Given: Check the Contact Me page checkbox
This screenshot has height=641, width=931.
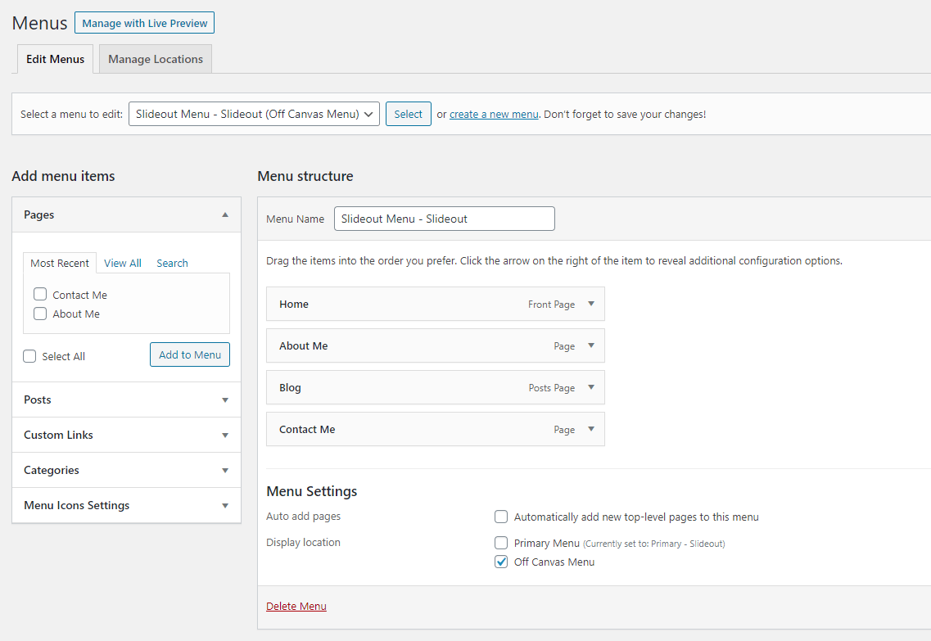Looking at the screenshot, I should coord(40,295).
